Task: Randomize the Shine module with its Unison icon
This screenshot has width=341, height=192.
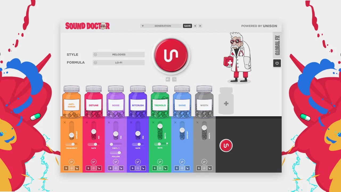Action: 182,162
